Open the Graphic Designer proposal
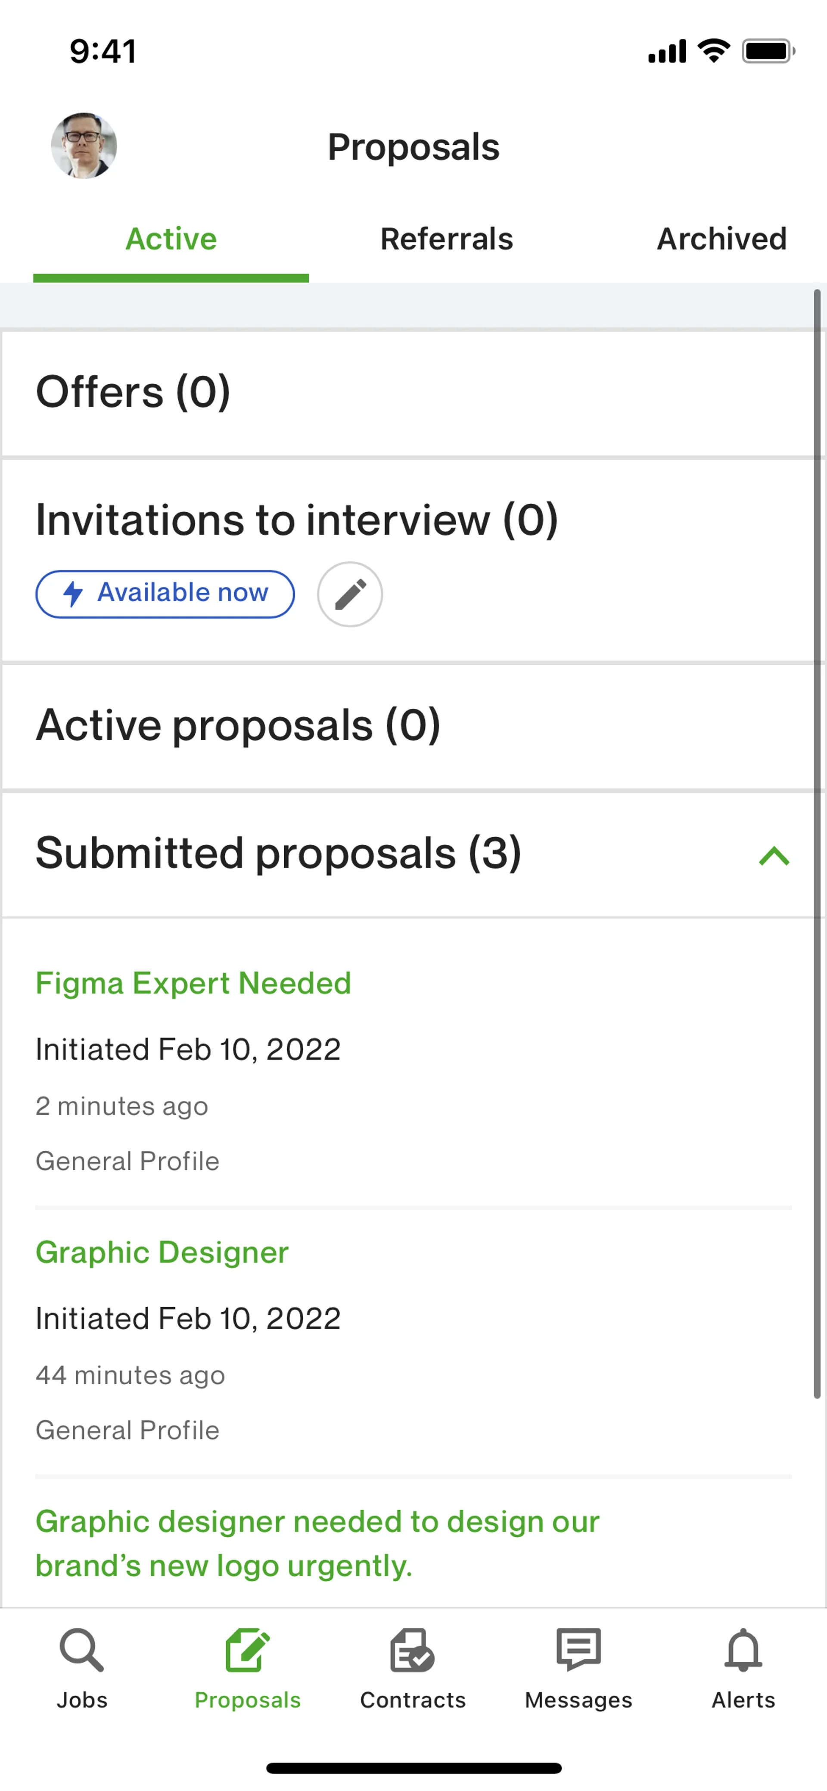827x1791 pixels. click(x=162, y=1252)
